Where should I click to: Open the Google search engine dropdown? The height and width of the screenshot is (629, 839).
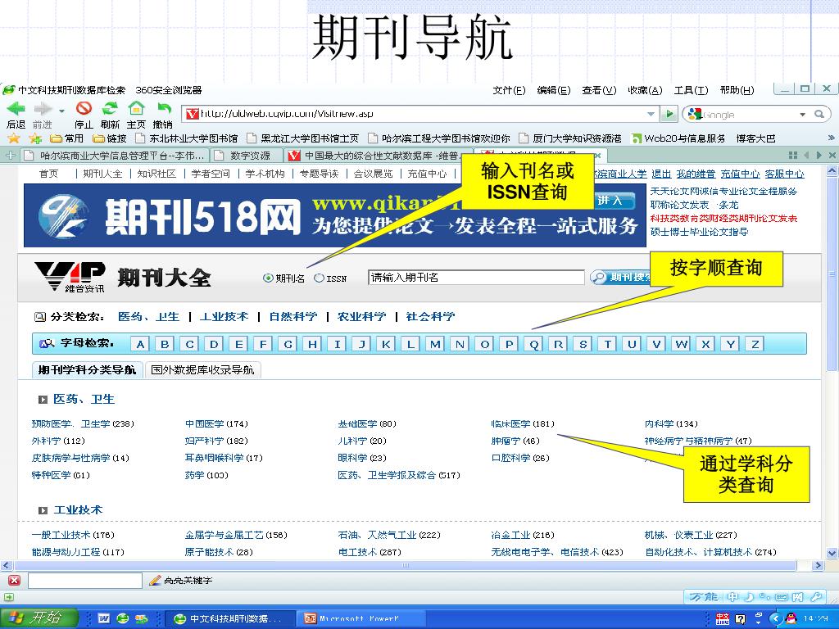(x=802, y=115)
